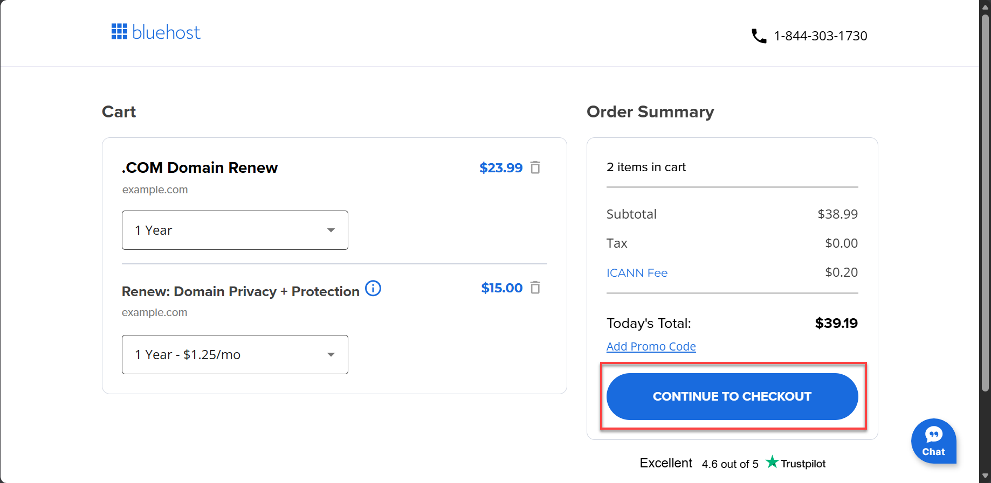Click the .COM Domain Renew title
Viewport: 991px width, 483px height.
199,167
